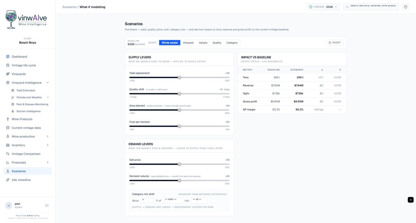Viewport: 416px width, 223px height.
Task: Open help via the question mark icon
Action: [x=406, y=7]
